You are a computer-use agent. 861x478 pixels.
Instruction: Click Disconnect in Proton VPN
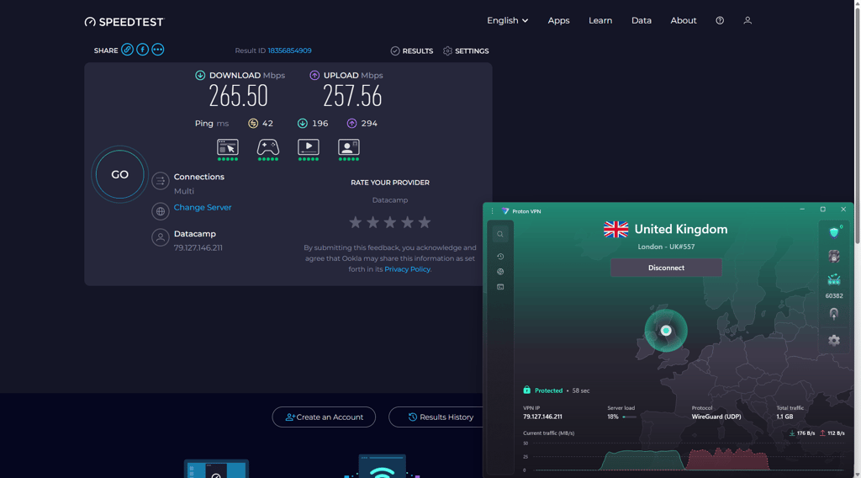(x=666, y=268)
